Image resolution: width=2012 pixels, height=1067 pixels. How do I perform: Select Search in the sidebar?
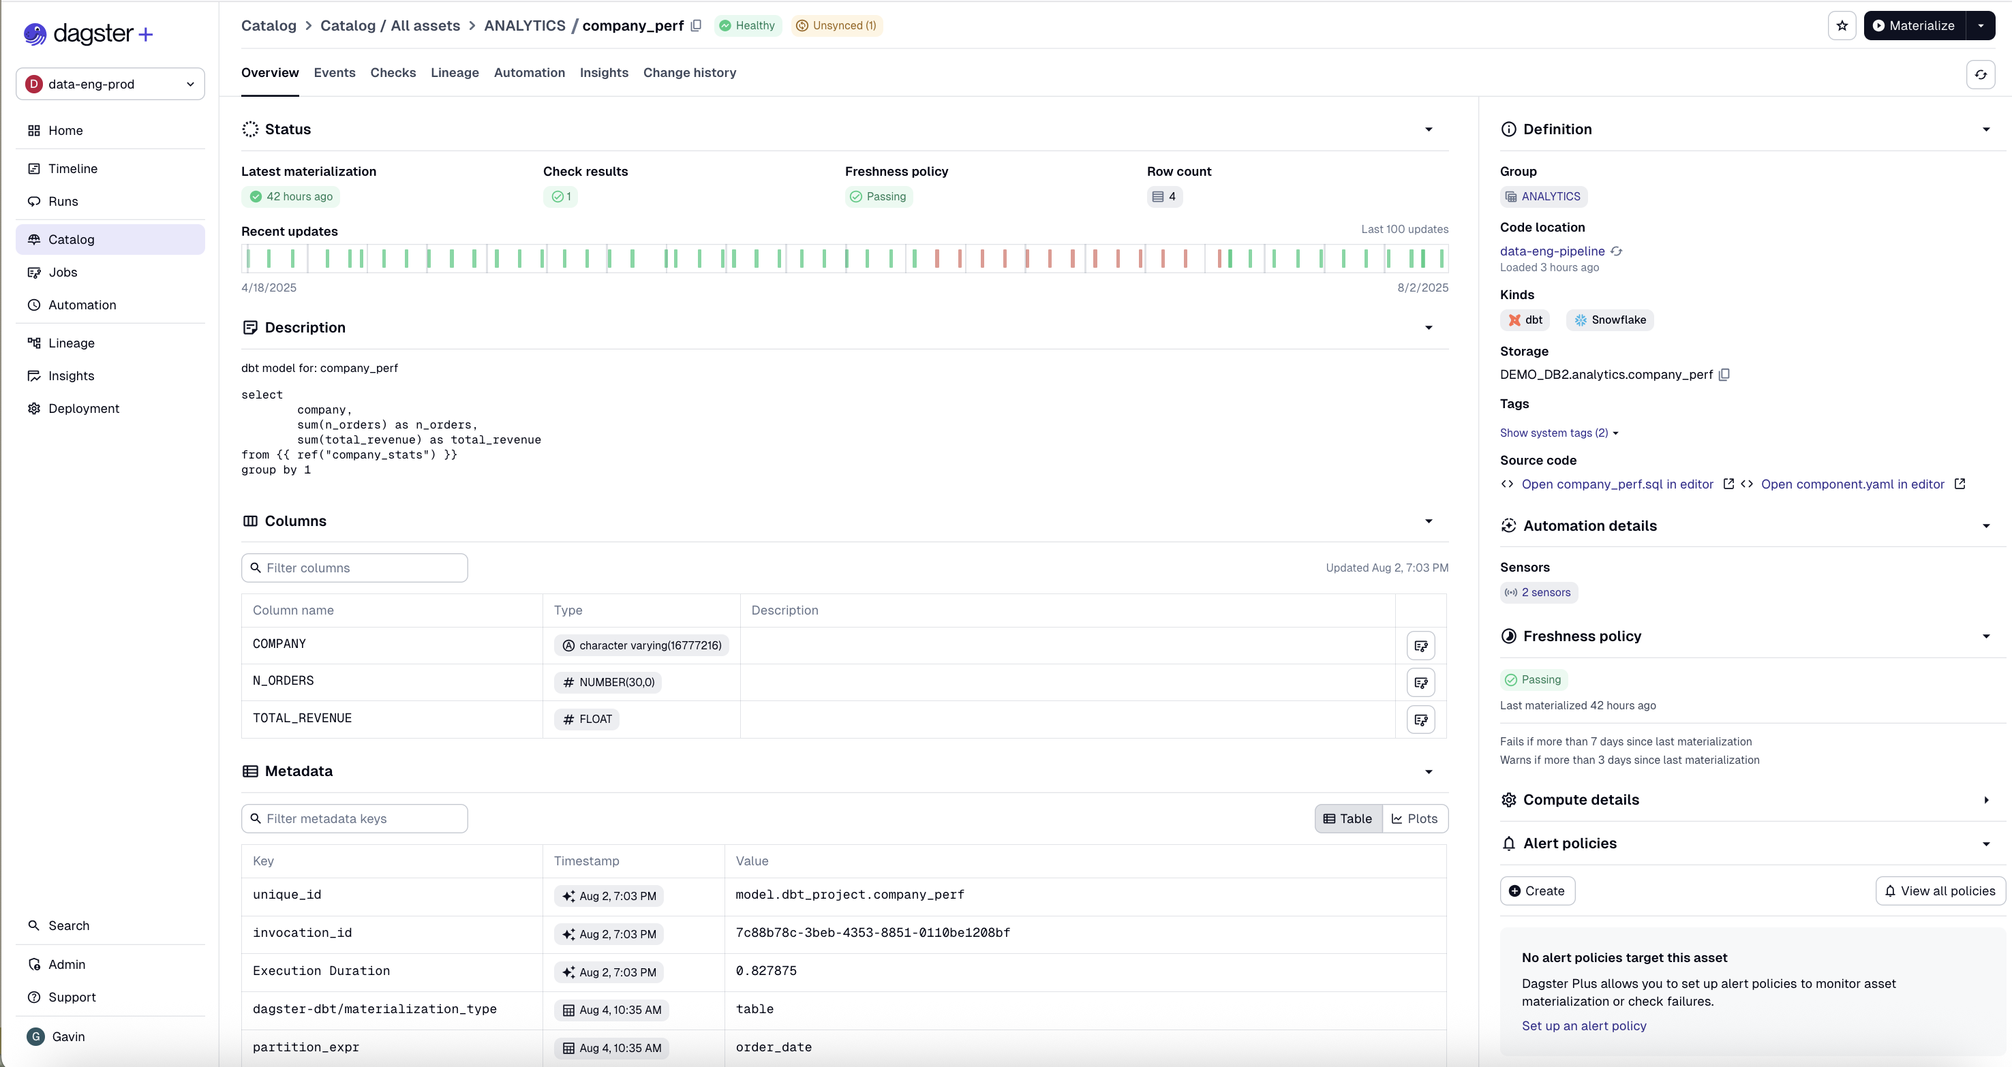click(x=70, y=925)
